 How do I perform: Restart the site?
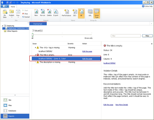26,17
